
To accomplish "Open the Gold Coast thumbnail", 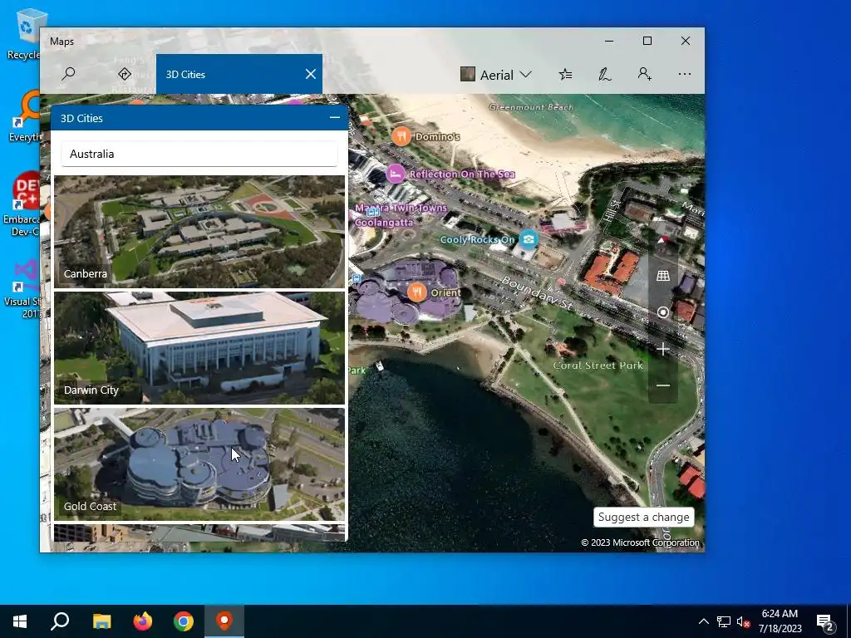I will pos(199,464).
